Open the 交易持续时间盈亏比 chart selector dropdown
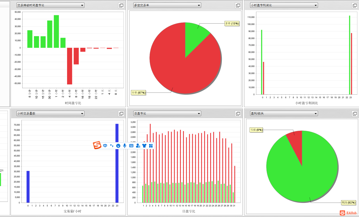The height and width of the screenshot is (217, 359). click(x=50, y=5)
